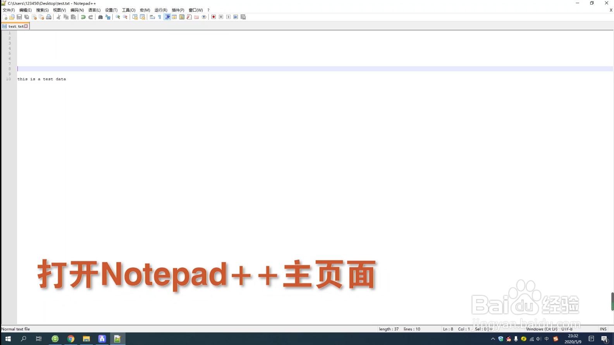Toggle the indent guide toolbar icon

167,17
